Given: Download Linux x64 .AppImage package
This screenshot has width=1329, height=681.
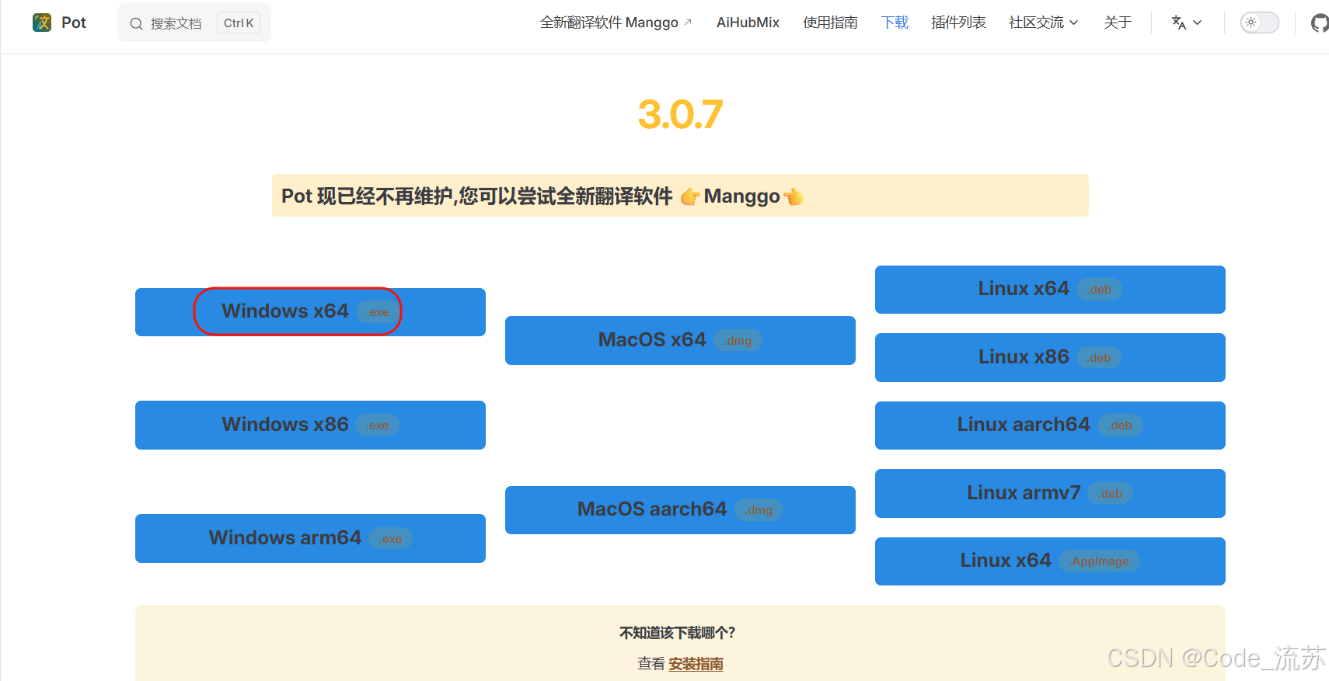Looking at the screenshot, I should (1050, 561).
